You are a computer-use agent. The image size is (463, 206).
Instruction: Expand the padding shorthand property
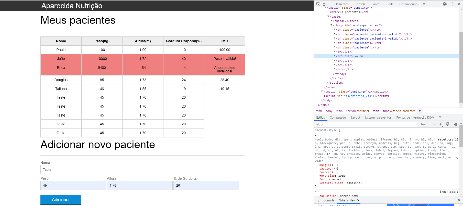click(335, 169)
